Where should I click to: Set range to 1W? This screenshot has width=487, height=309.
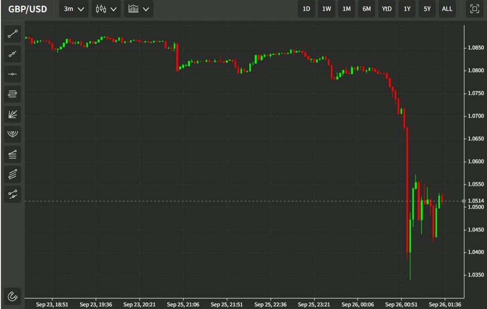[x=326, y=9]
